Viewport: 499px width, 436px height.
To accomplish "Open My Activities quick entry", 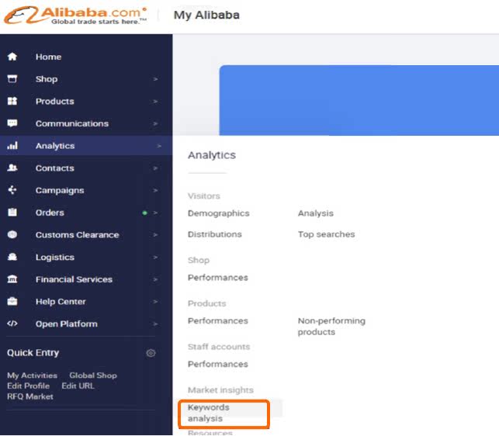I will point(32,375).
